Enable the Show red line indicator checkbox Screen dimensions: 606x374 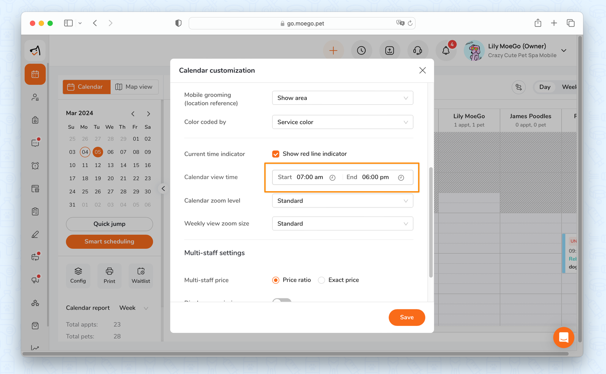(x=276, y=154)
